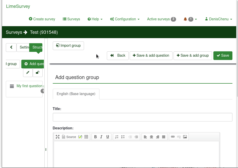Viewport: 238px width, 168px height.
Task: Toggle Source view in the editor
Action: 69,137
